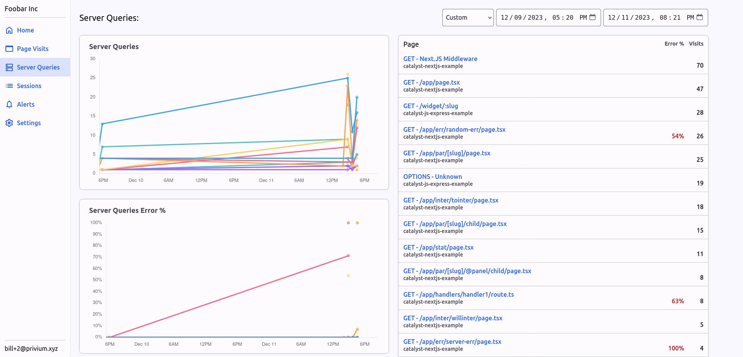Open the GET - Next.JS Middleware page link
The image size is (743, 357).
440,59
